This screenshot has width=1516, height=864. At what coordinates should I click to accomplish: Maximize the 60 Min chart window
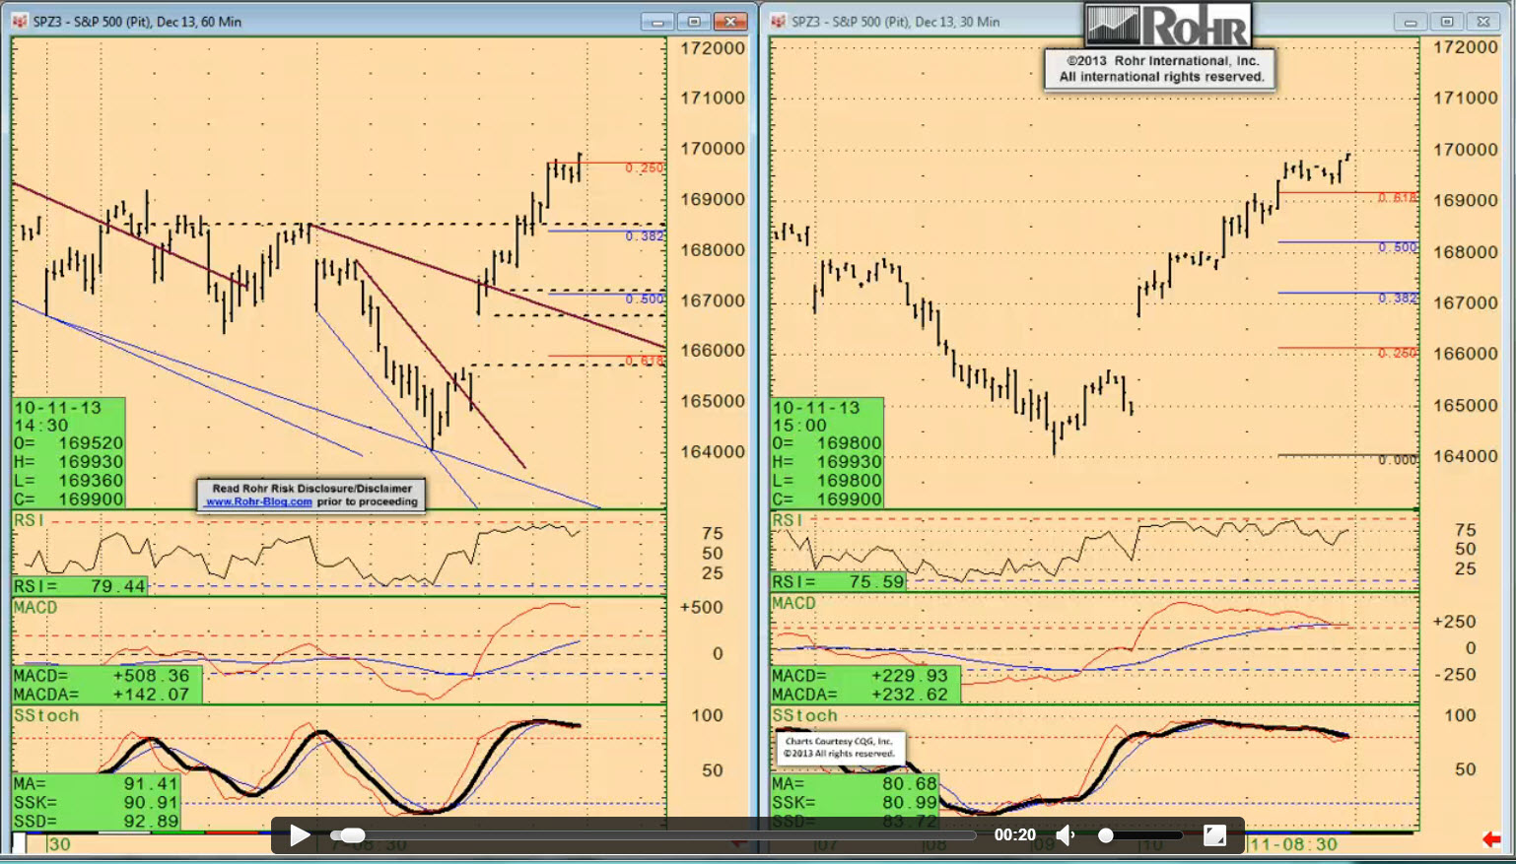(694, 22)
